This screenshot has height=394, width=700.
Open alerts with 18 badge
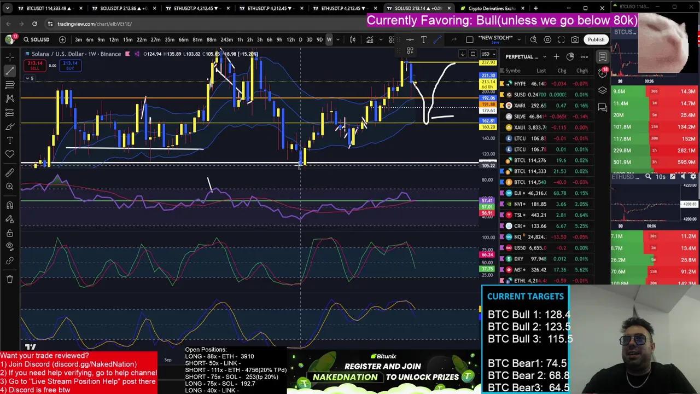point(602,73)
